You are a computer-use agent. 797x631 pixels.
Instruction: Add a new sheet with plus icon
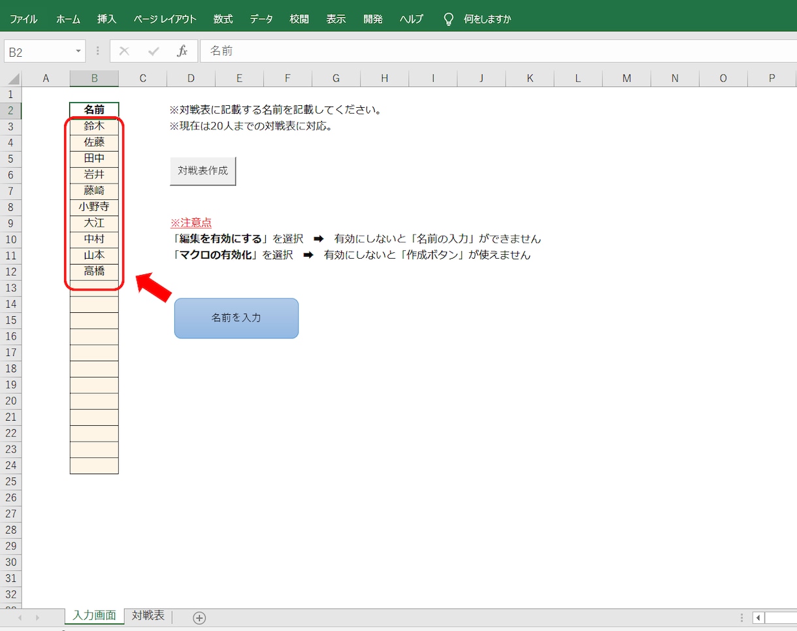[199, 618]
